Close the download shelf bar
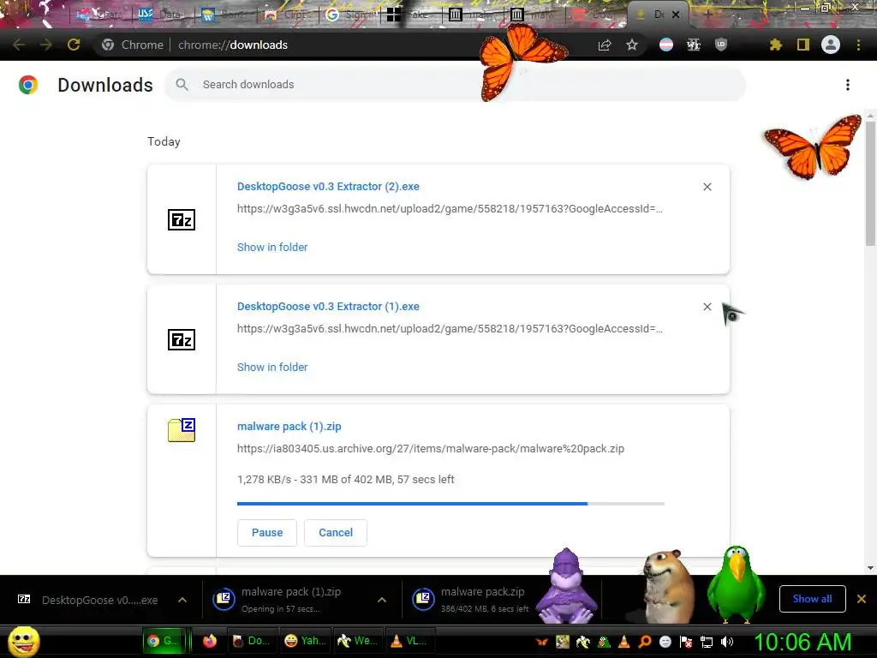 pos(862,599)
